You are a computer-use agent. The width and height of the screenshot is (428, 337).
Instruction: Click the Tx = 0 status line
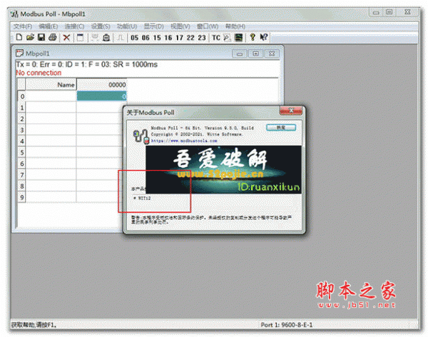click(86, 64)
